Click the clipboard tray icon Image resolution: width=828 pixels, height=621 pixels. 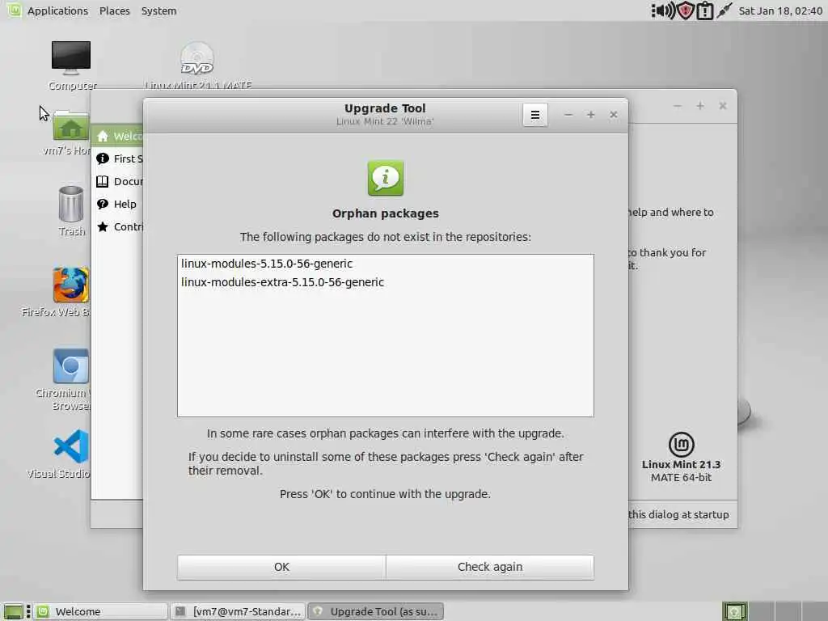click(705, 11)
